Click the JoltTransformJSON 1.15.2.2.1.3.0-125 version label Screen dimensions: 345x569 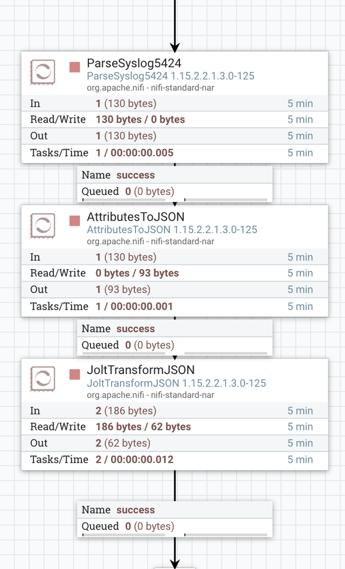pyautogui.click(x=176, y=383)
